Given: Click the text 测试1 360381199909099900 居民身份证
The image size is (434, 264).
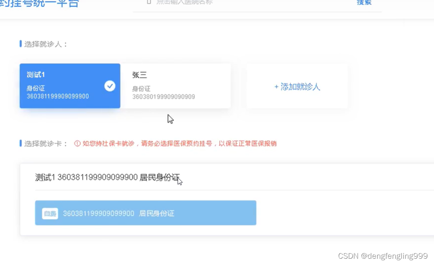Looking at the screenshot, I should coord(107,177).
